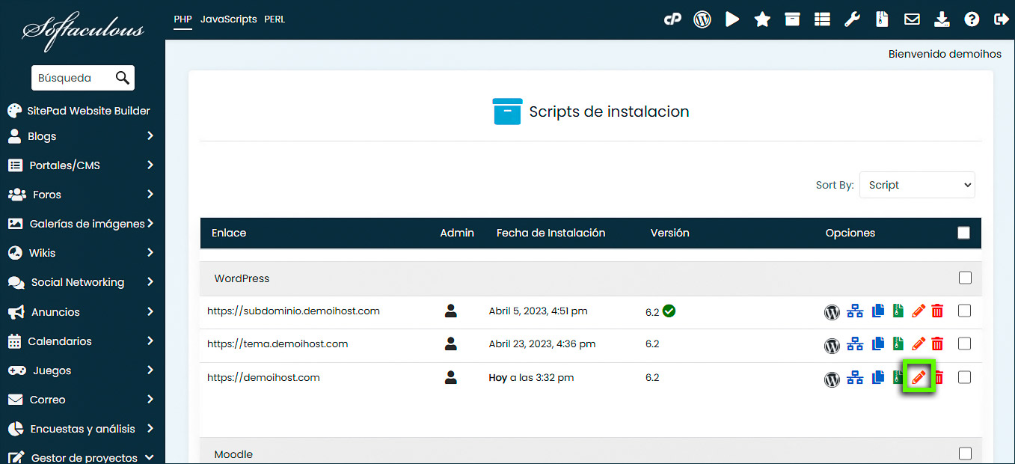
Task: Check the WordPress group checkbox
Action: click(965, 278)
